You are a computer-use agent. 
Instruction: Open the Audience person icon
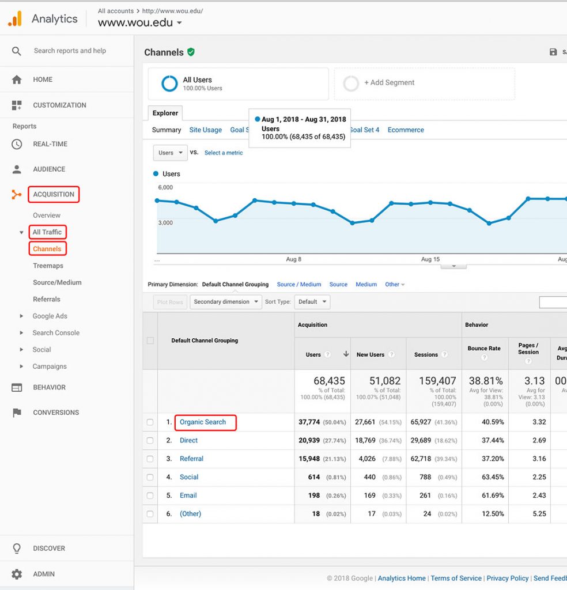point(17,169)
